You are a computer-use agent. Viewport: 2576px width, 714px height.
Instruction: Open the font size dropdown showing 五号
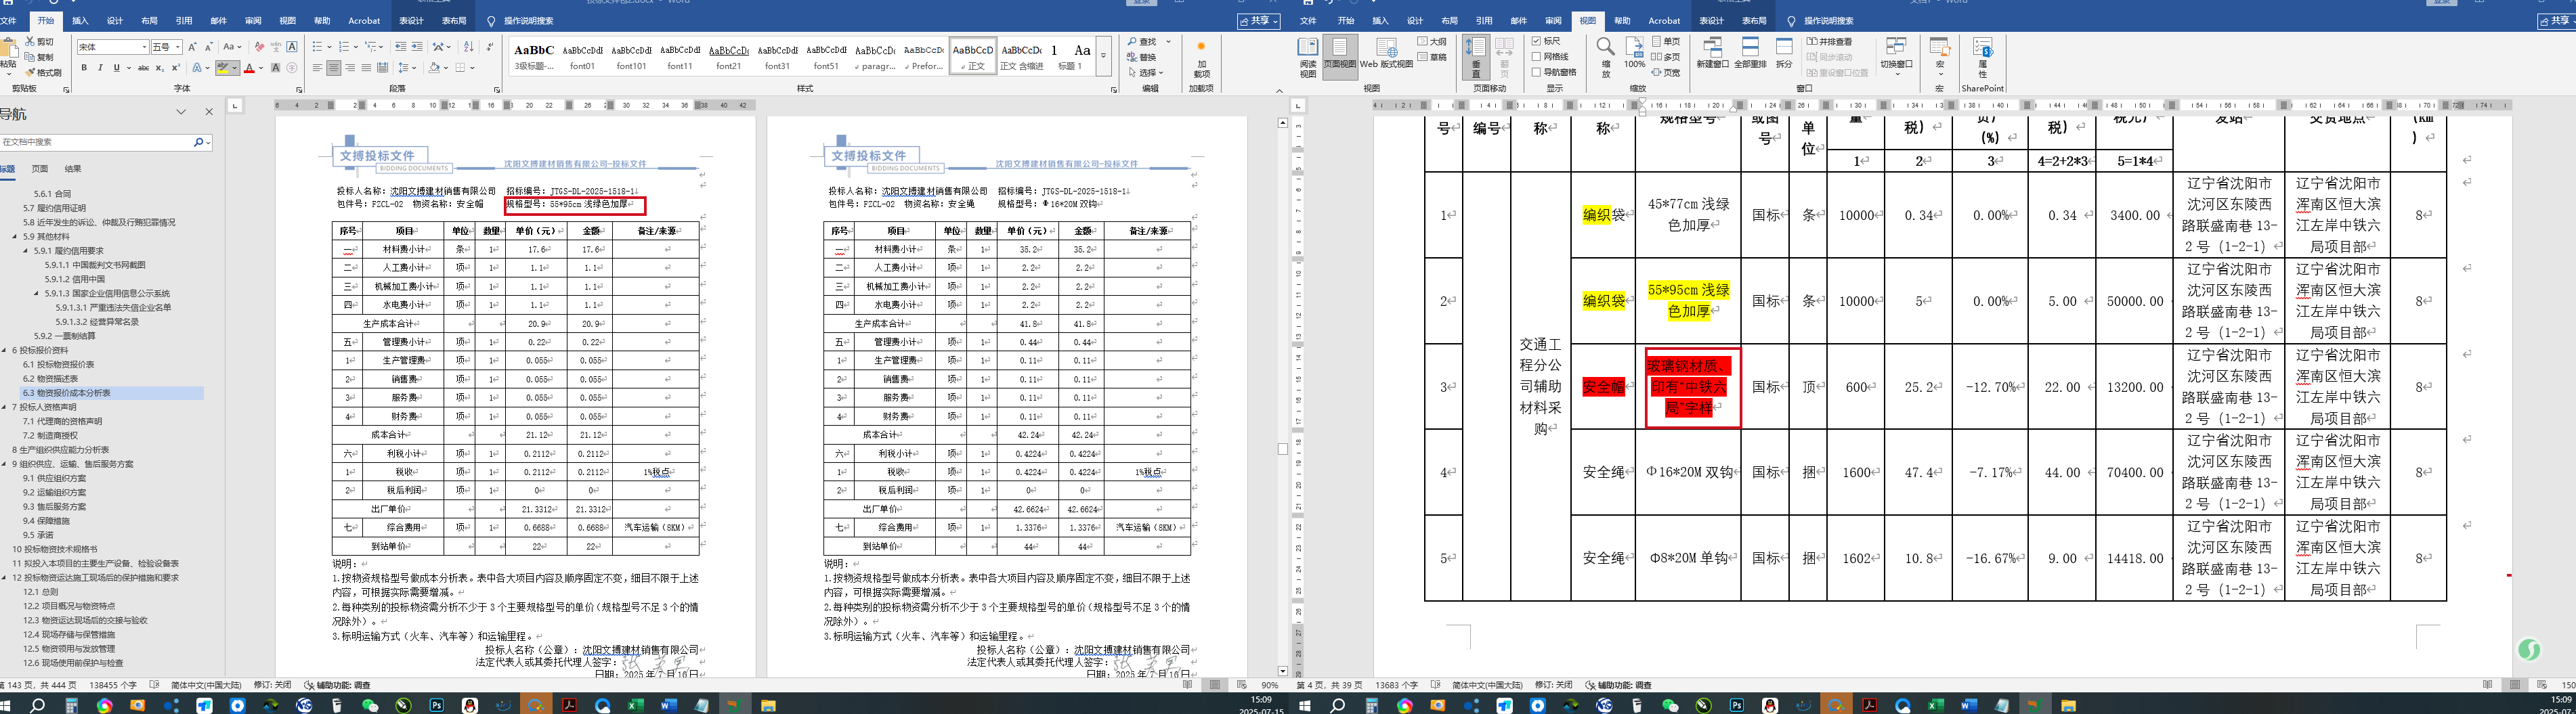pos(178,47)
